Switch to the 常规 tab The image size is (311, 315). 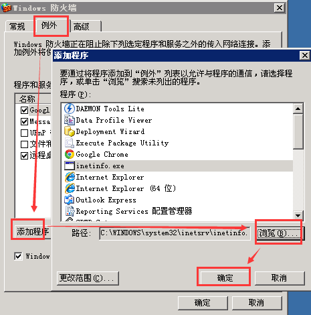(17, 26)
